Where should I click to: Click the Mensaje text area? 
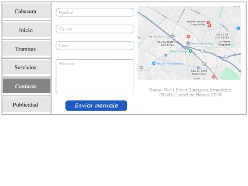[95, 76]
